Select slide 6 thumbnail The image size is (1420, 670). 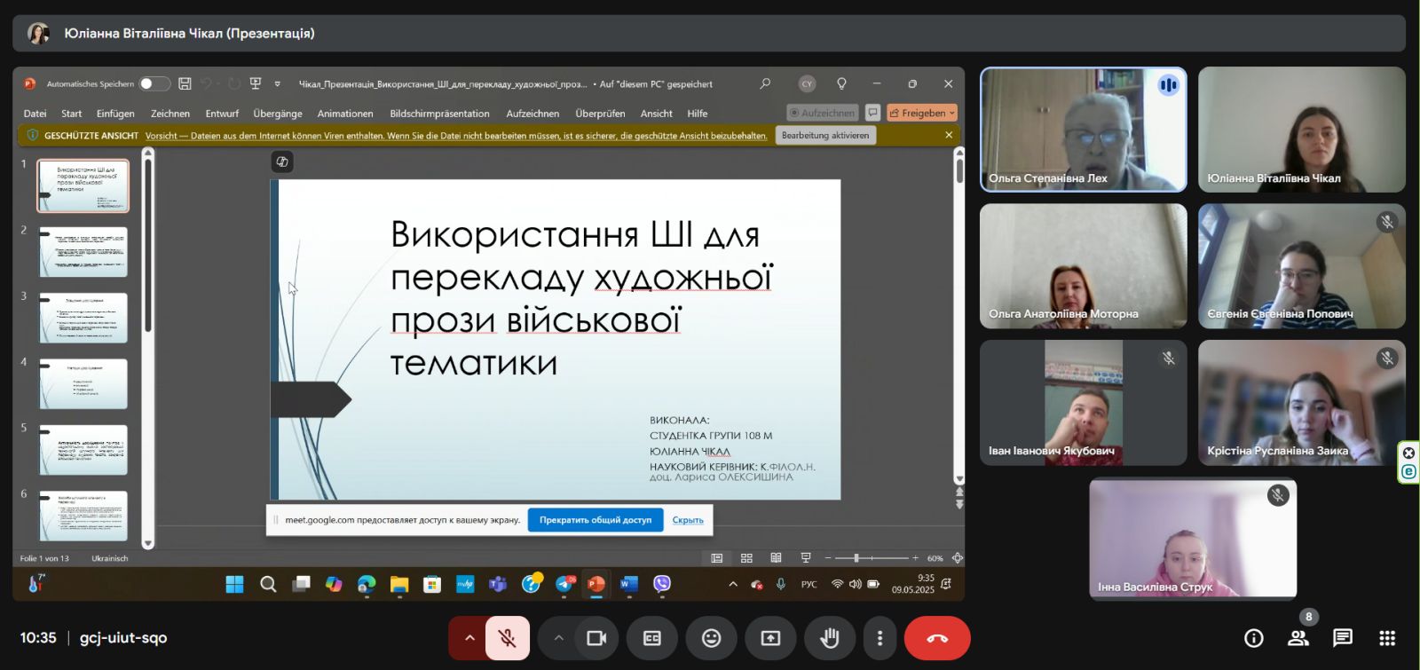pos(83,516)
